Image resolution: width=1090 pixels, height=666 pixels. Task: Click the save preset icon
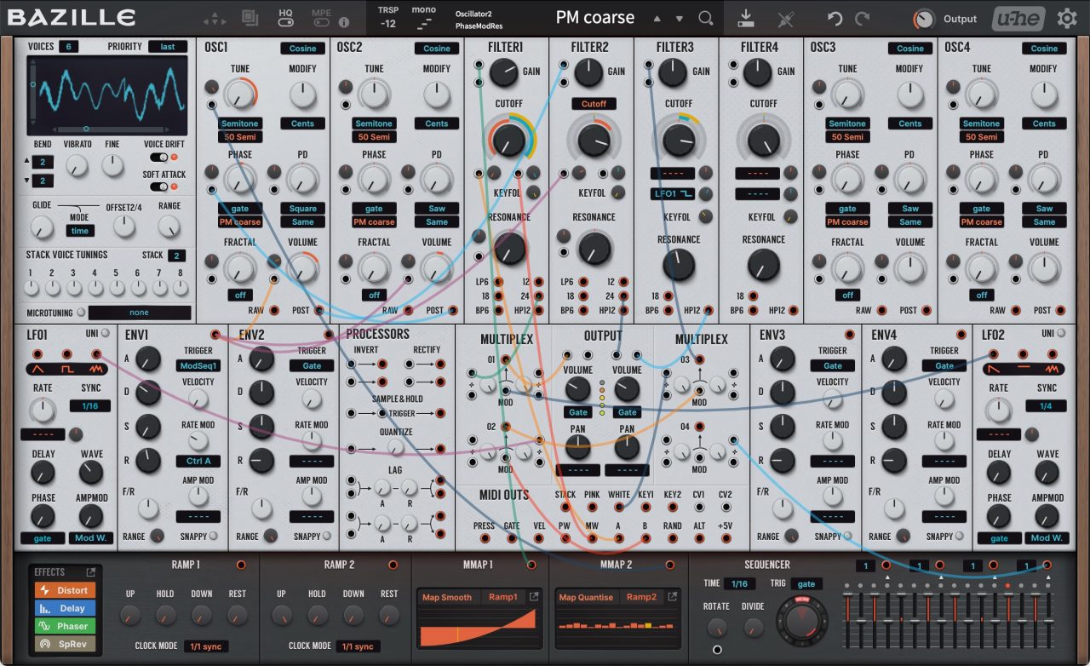pos(745,18)
